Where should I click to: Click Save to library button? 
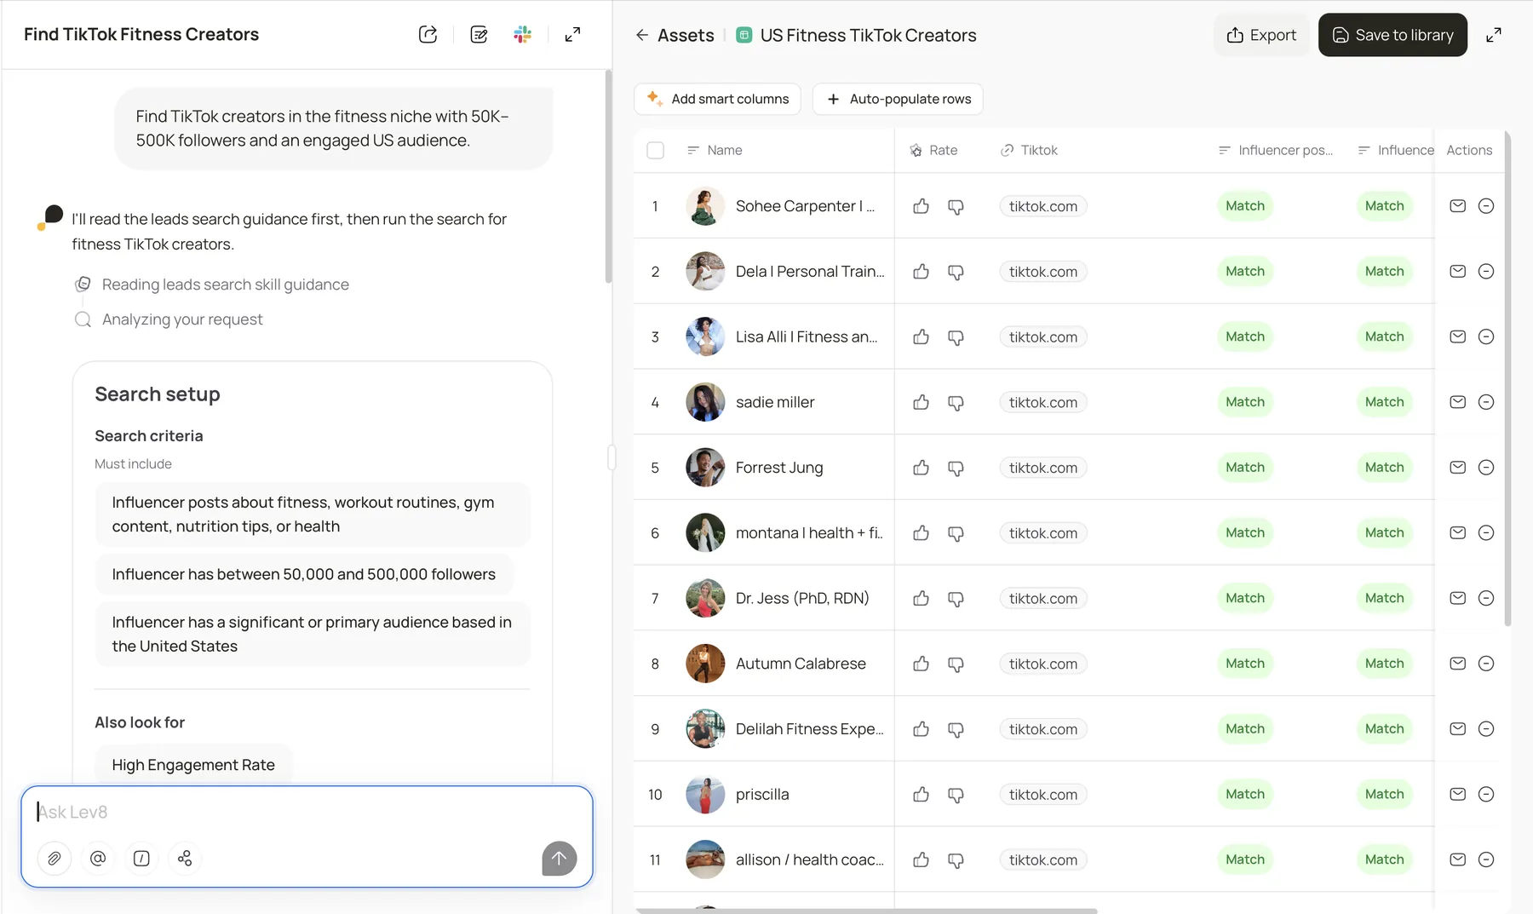point(1392,35)
